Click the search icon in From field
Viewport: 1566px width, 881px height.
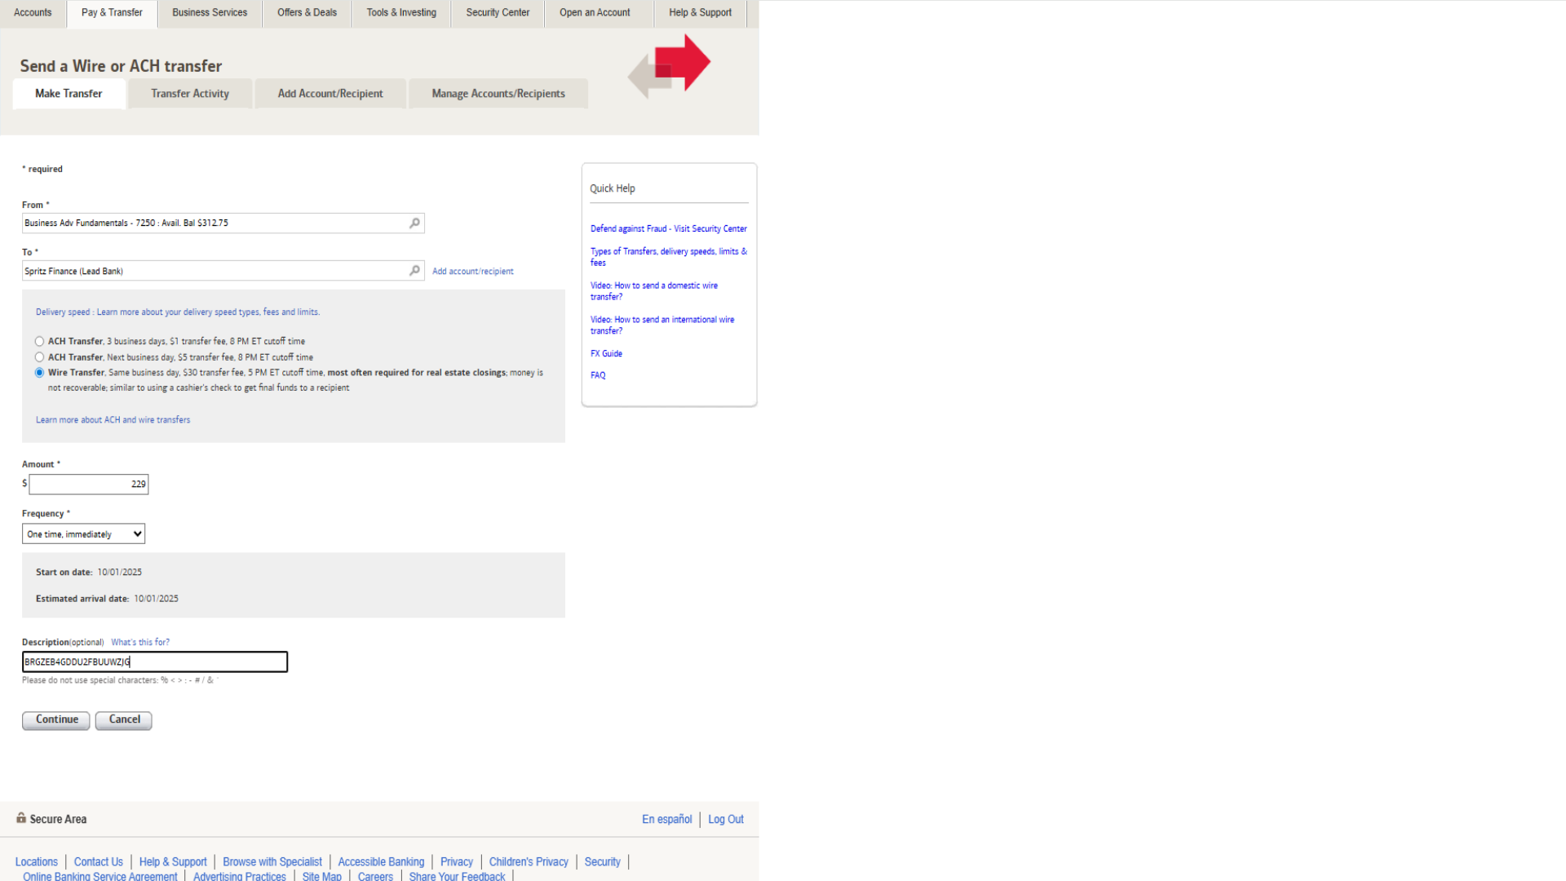pos(414,223)
